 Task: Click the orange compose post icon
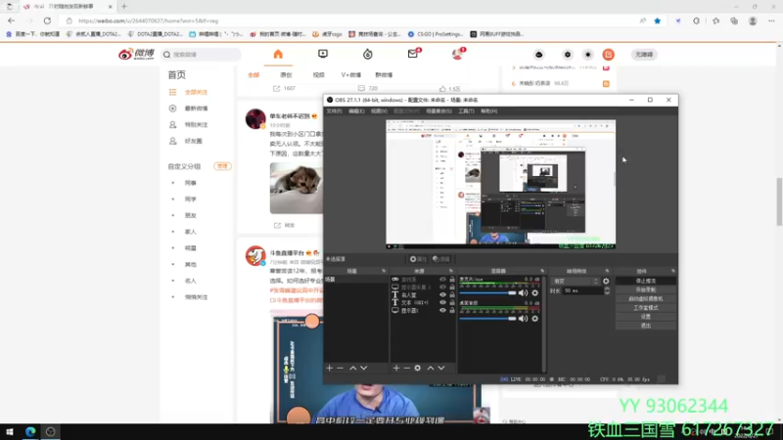pyautogui.click(x=608, y=55)
